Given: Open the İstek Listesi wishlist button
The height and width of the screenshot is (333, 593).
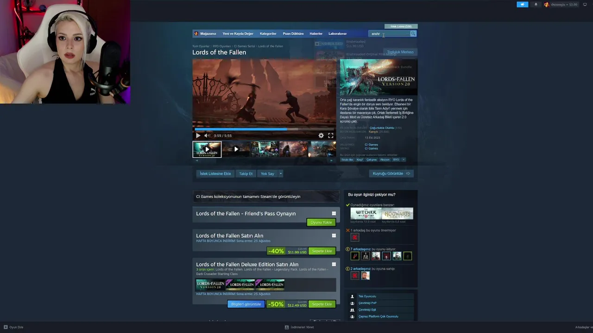Looking at the screenshot, I should point(401,26).
